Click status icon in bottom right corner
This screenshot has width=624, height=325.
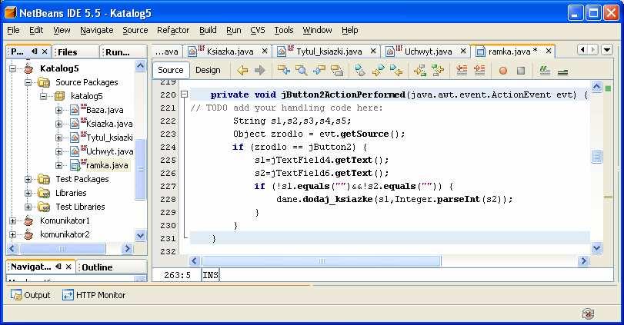tap(588, 314)
